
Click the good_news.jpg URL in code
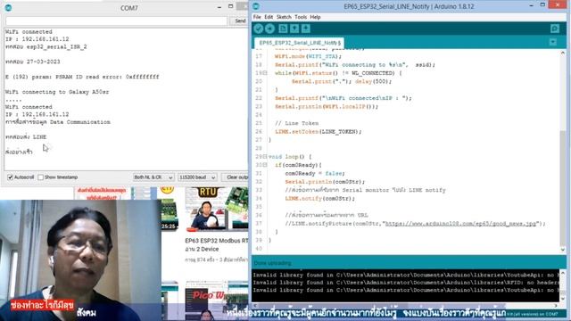click(460, 224)
